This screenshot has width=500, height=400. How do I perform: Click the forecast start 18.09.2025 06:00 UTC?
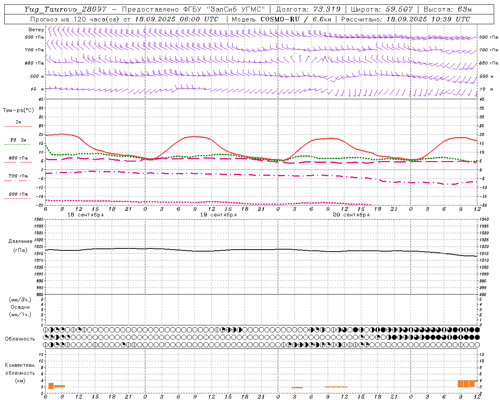(177, 19)
